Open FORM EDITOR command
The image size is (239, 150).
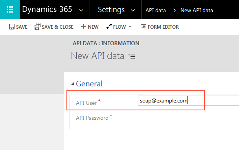point(163,27)
